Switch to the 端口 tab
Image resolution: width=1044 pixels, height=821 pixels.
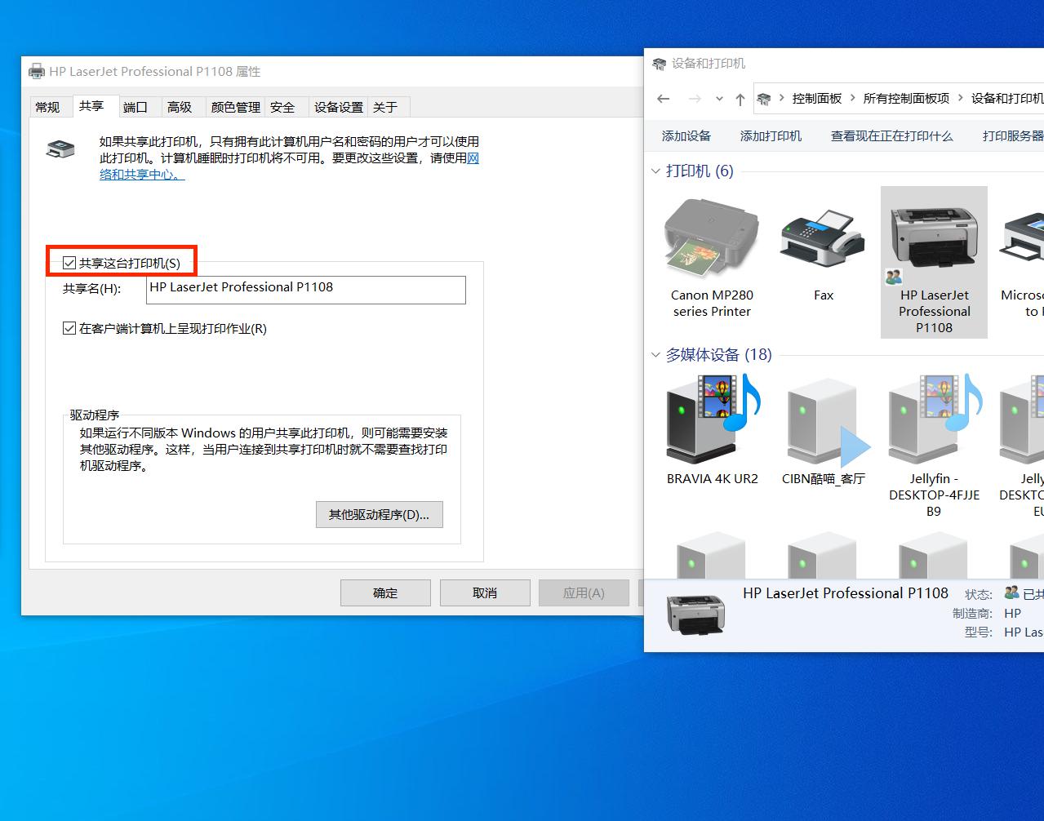point(135,106)
